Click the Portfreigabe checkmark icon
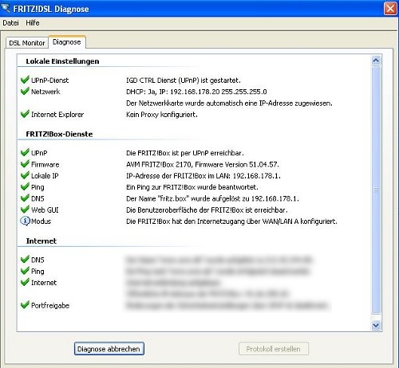 [25, 304]
